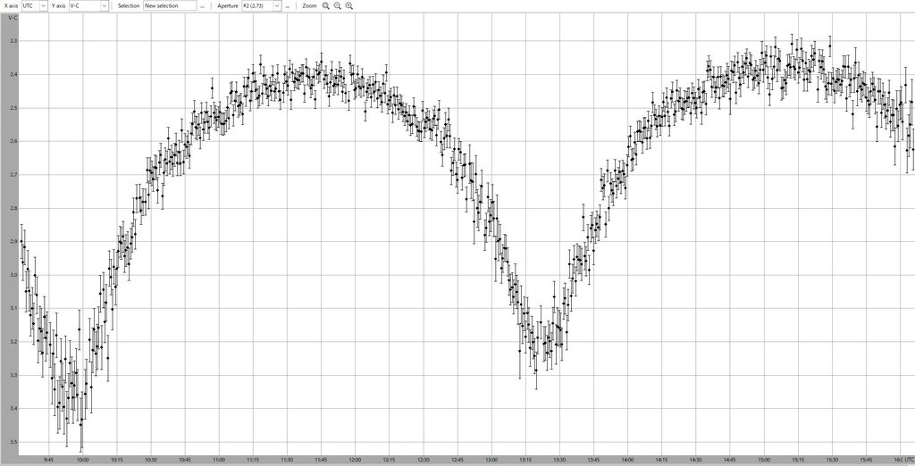Click the 3.0 y-axis tick label
This screenshot has height=466, width=915.
pos(13,275)
